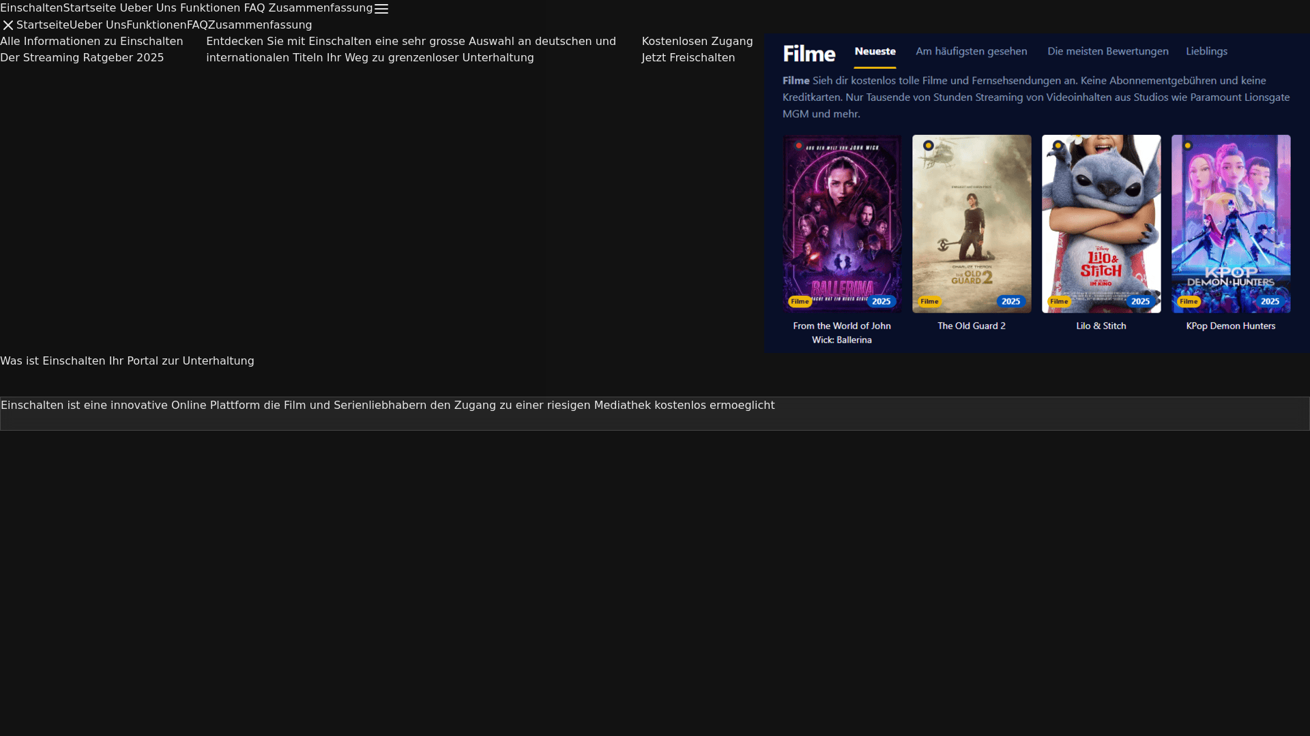
Task: Click the KPop Demon Hunters title text
Action: pos(1231,326)
